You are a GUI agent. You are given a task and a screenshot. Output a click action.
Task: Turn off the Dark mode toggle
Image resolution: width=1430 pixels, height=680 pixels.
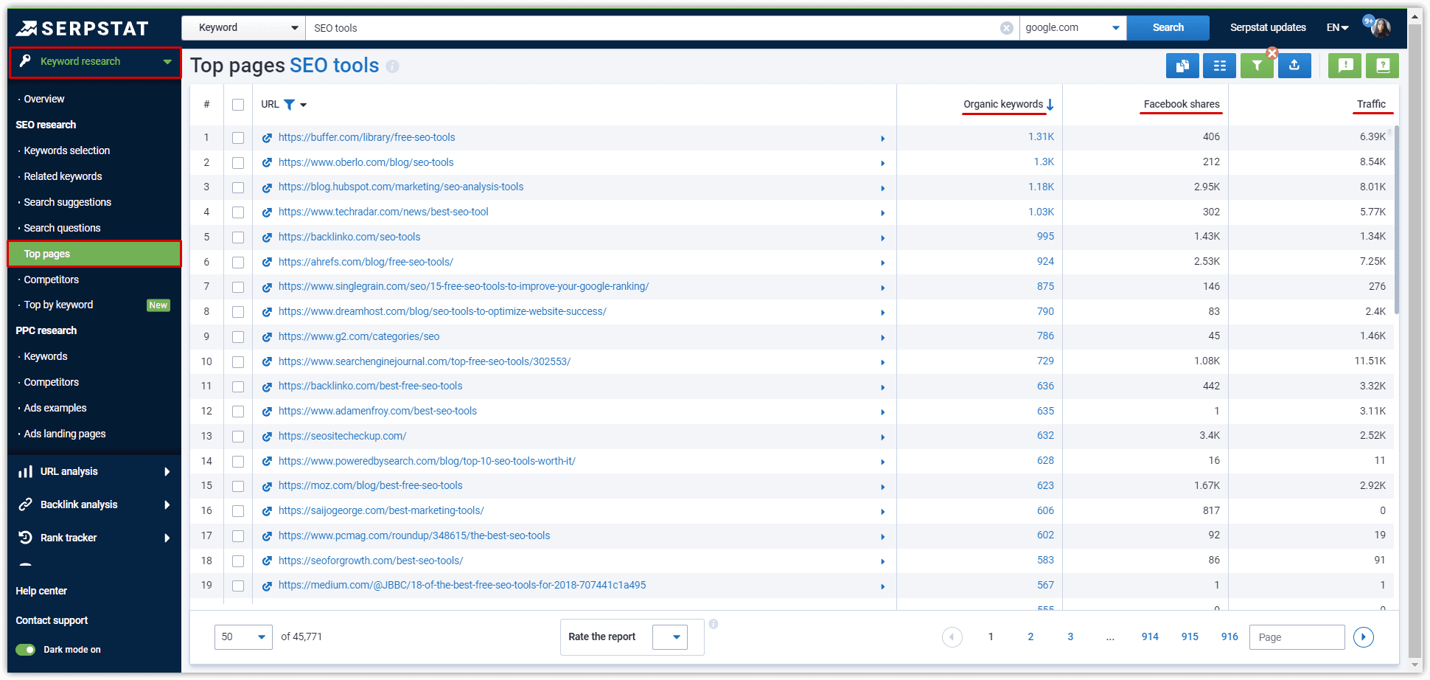[x=26, y=650]
